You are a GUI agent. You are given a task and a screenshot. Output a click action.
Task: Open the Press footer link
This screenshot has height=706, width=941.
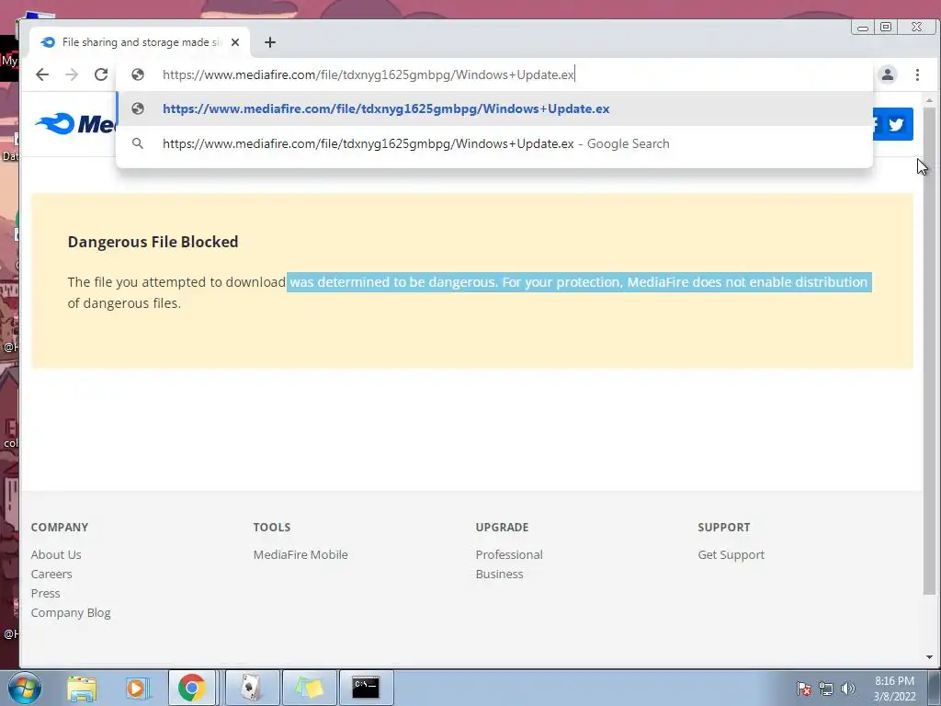click(46, 593)
